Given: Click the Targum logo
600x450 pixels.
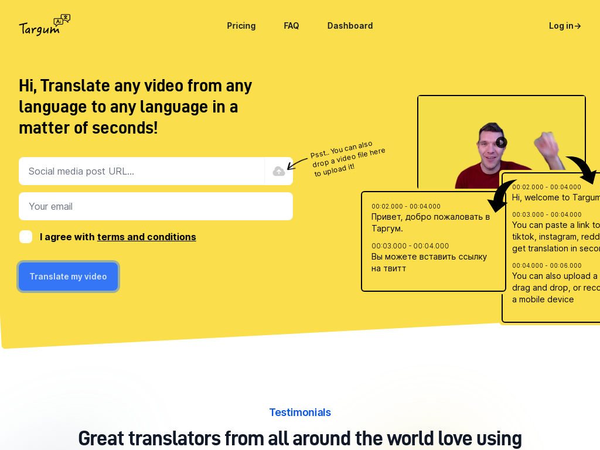Looking at the screenshot, I should coord(45,25).
